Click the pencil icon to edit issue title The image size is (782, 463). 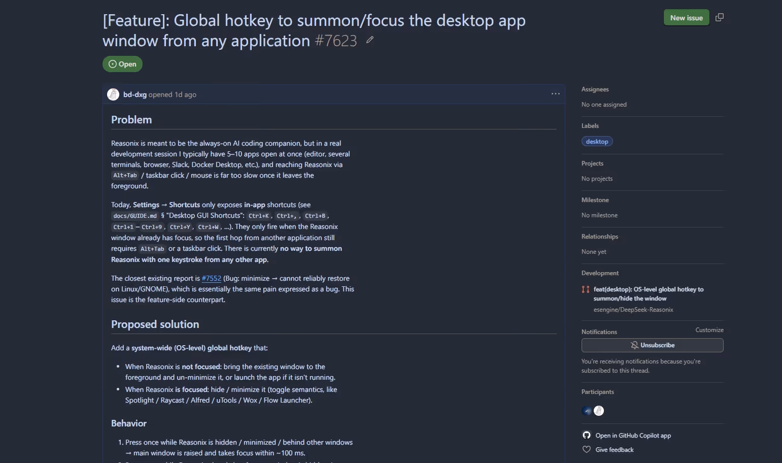370,40
